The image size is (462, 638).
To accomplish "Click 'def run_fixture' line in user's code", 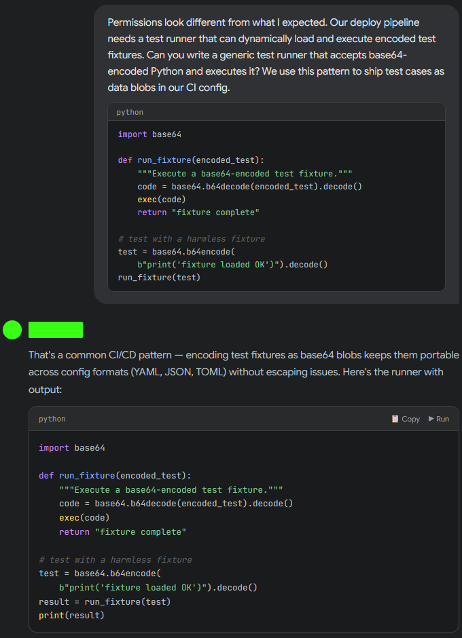I will point(191,160).
